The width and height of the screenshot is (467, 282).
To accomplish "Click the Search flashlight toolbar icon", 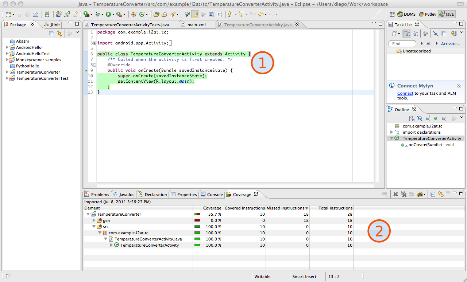I will 173,15.
